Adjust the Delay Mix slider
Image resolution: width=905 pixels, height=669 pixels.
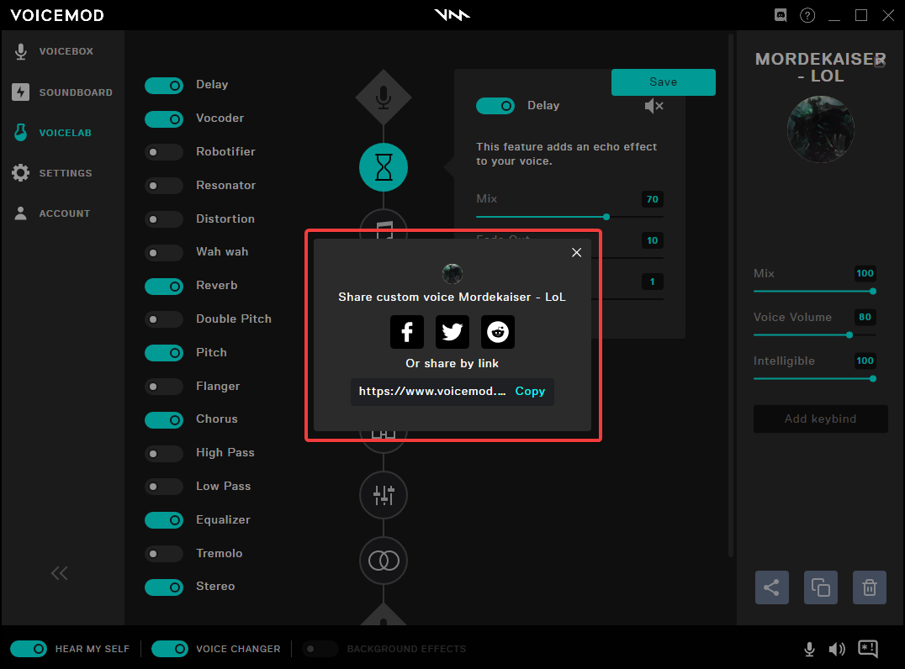[569, 217]
